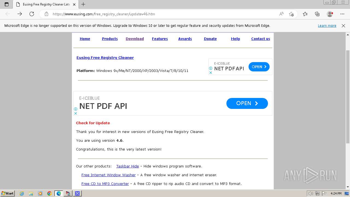Click the Platform text line

coord(132,71)
